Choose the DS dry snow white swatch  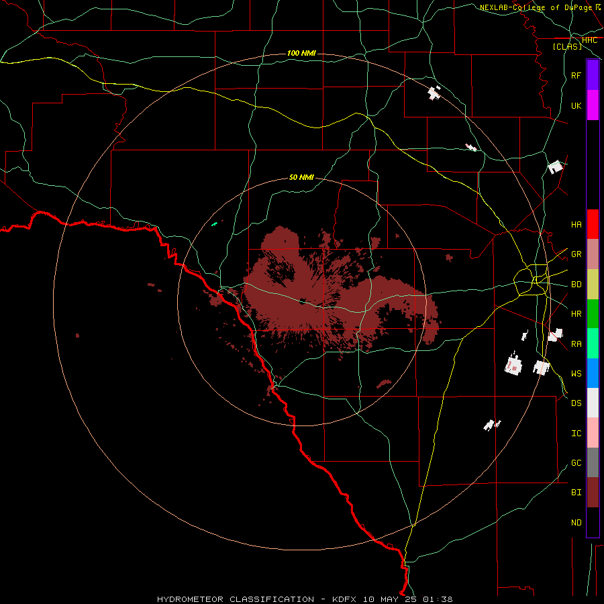(593, 403)
